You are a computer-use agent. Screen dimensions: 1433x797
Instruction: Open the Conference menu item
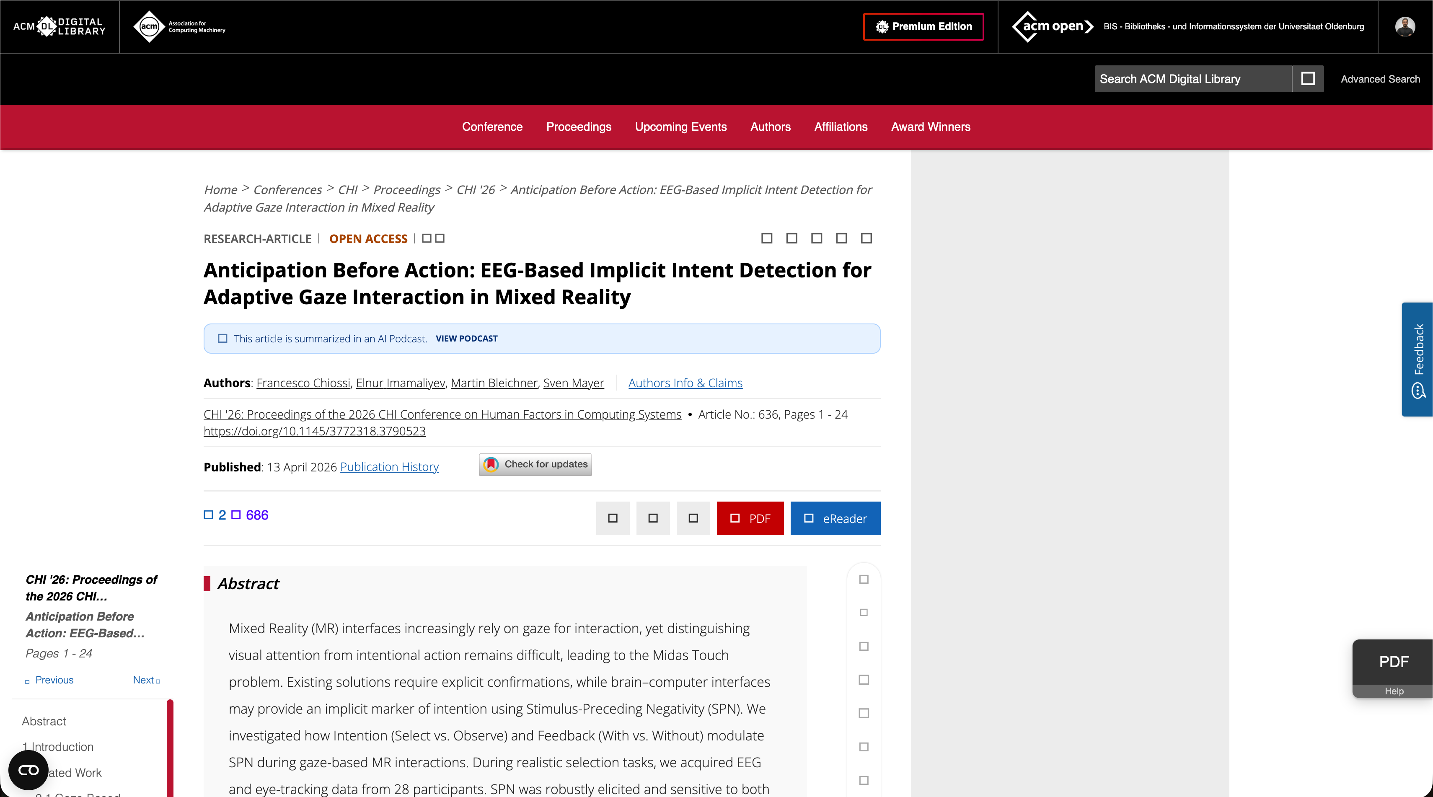coord(492,126)
